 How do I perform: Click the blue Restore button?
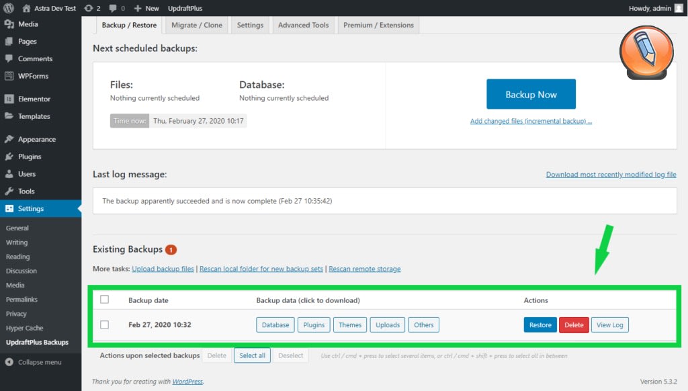tap(540, 324)
